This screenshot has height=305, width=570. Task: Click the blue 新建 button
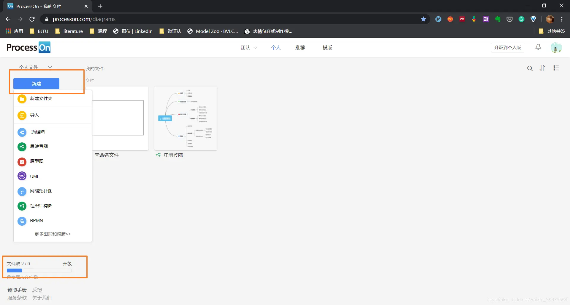click(x=36, y=84)
